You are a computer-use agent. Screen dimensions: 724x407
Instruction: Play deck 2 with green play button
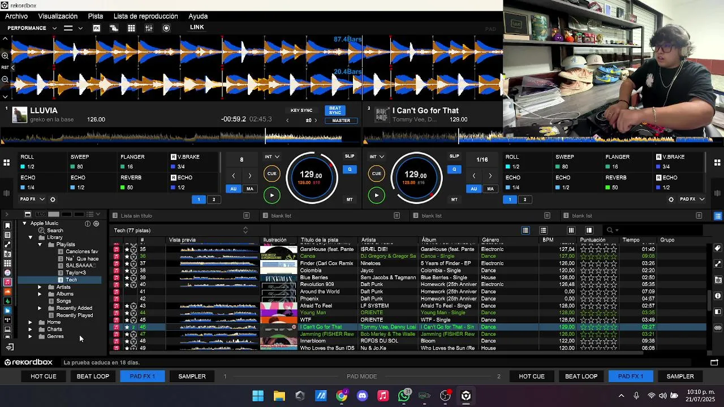pyautogui.click(x=376, y=195)
